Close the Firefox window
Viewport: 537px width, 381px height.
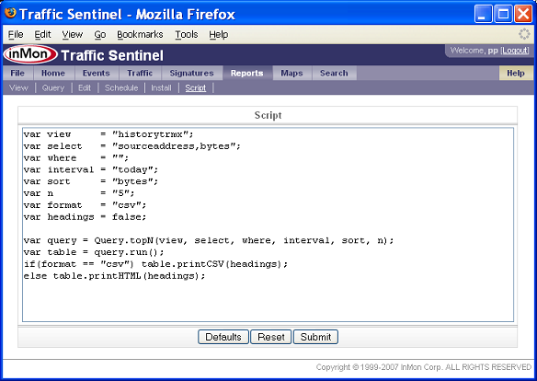pyautogui.click(x=523, y=14)
